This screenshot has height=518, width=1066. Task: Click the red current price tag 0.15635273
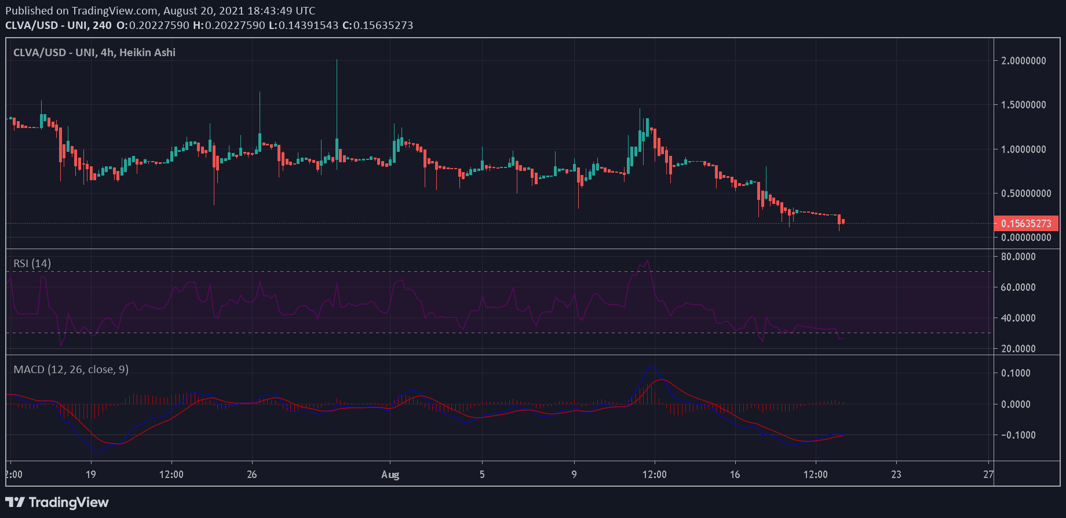pos(1025,224)
